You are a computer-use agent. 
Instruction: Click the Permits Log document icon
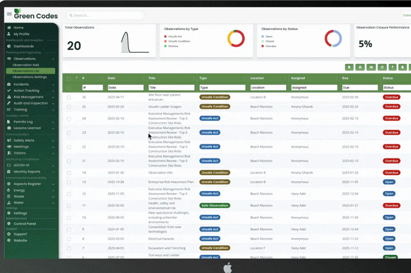[x=9, y=122]
